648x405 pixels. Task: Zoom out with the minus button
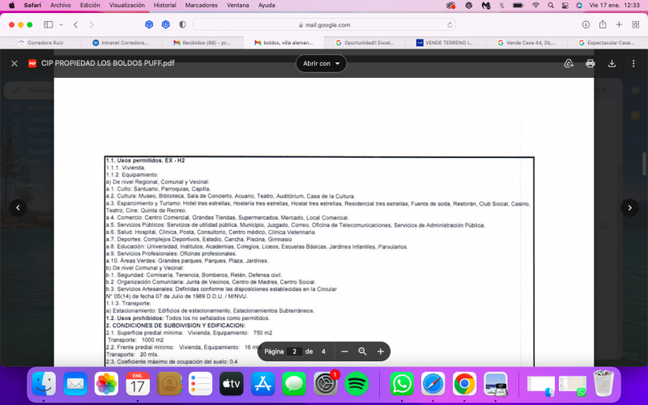coord(345,352)
